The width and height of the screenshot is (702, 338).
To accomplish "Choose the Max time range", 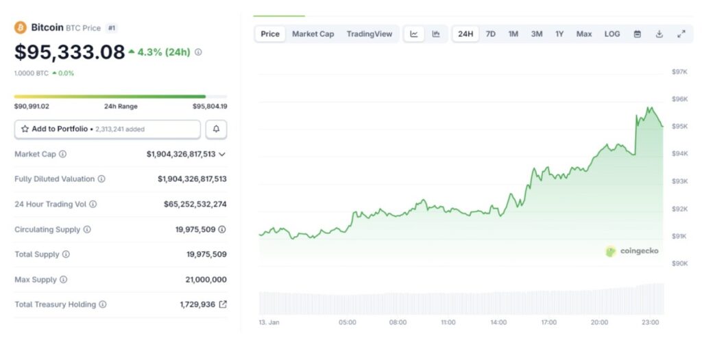I will pyautogui.click(x=584, y=34).
